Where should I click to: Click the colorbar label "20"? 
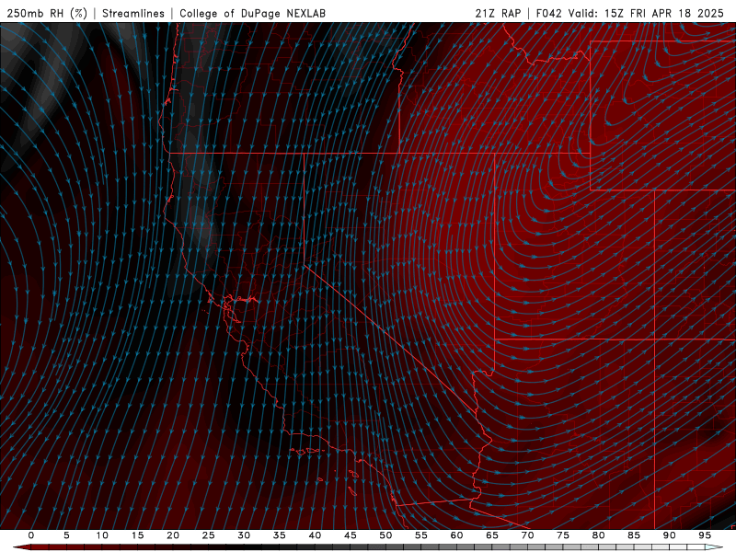click(x=173, y=535)
